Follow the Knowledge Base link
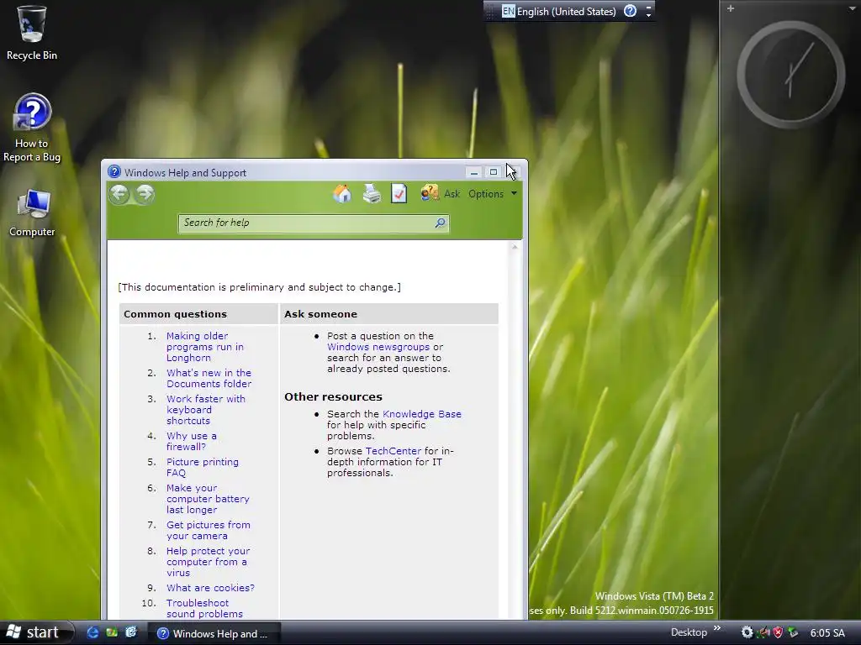The height and width of the screenshot is (645, 861). [422, 414]
